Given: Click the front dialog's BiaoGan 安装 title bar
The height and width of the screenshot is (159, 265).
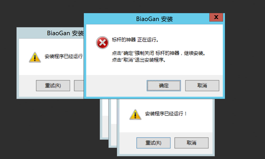Looking at the screenshot, I should point(147,19).
